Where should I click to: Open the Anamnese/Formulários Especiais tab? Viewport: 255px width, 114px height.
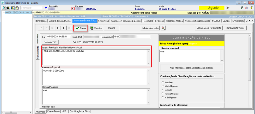pyautogui.click(x=126, y=21)
